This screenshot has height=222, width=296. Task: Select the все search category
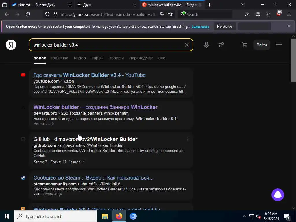pyautogui.click(x=162, y=58)
